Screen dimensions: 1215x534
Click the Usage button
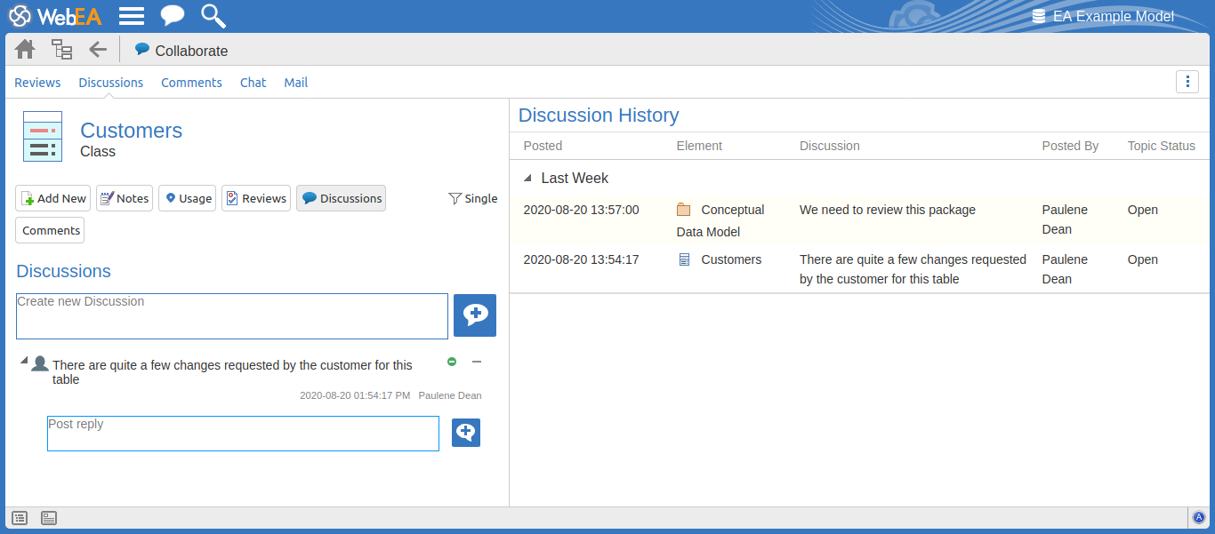click(x=187, y=199)
